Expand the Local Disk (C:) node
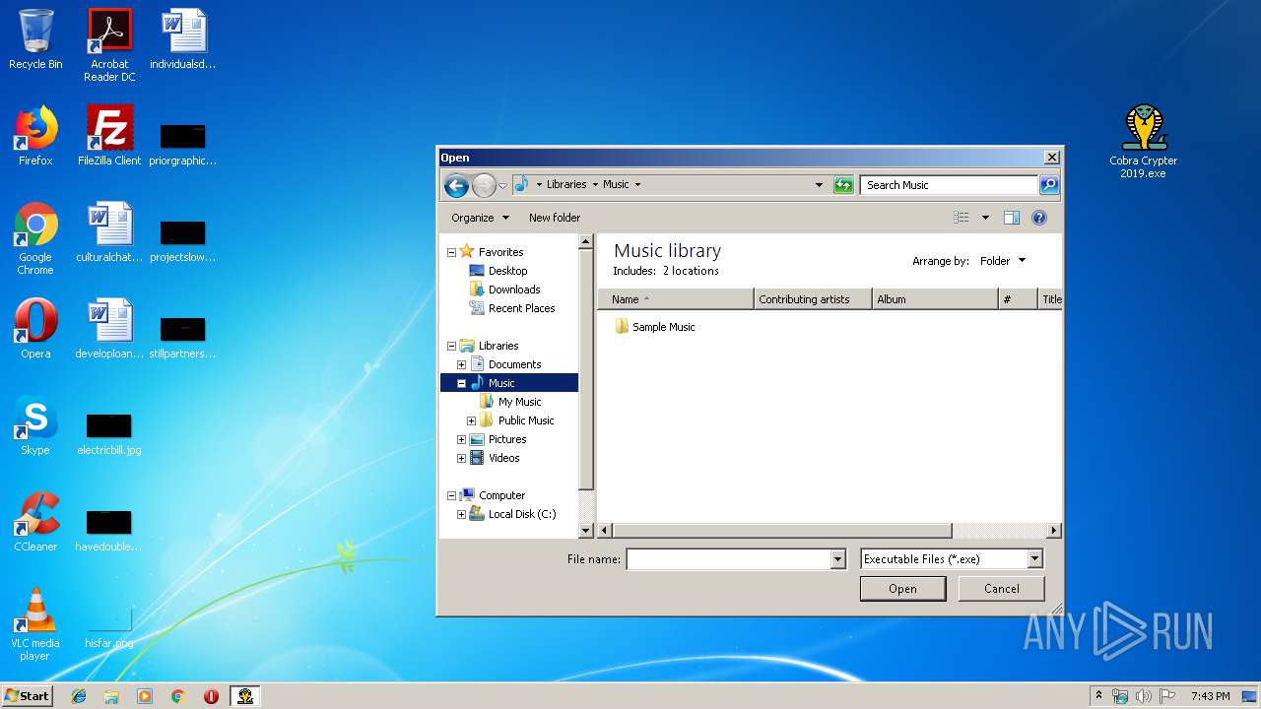 [x=461, y=514]
